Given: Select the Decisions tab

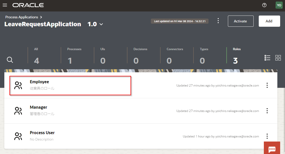Looking at the screenshot, I should pyautogui.click(x=140, y=56).
